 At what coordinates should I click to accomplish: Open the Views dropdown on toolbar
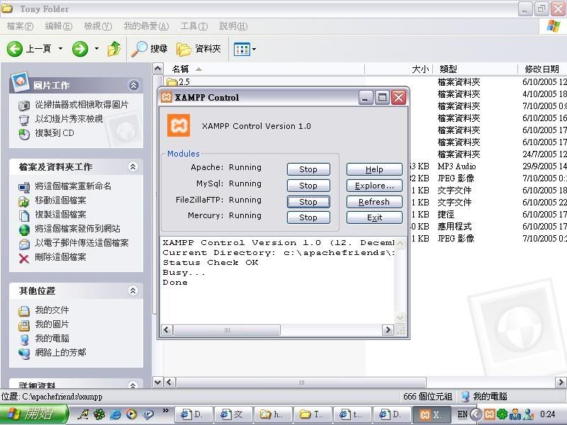[x=245, y=49]
